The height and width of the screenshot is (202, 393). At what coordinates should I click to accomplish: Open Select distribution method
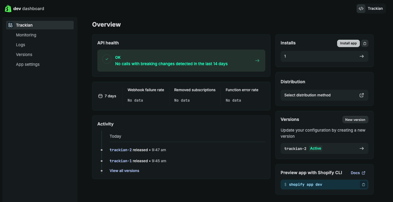tap(325, 95)
